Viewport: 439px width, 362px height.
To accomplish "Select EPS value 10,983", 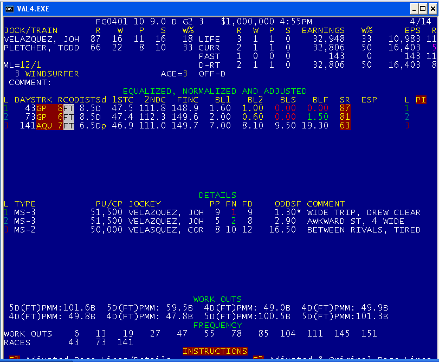I will 404,39.
